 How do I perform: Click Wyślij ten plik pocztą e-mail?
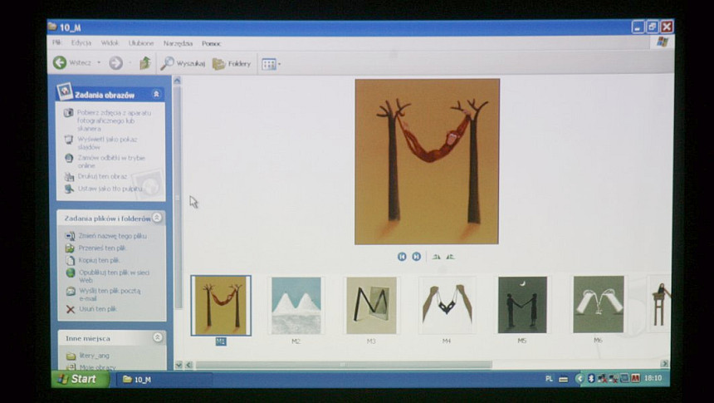click(x=110, y=294)
